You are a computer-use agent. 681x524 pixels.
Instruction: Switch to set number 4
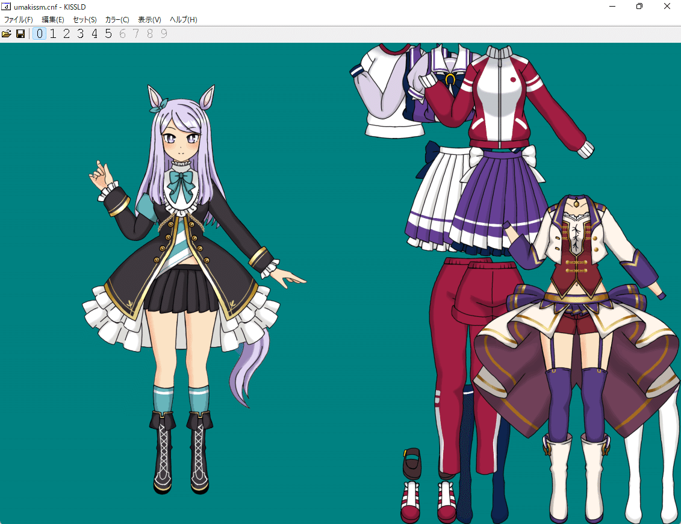click(95, 34)
